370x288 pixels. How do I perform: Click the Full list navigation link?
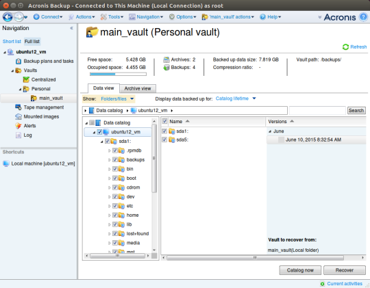point(32,42)
